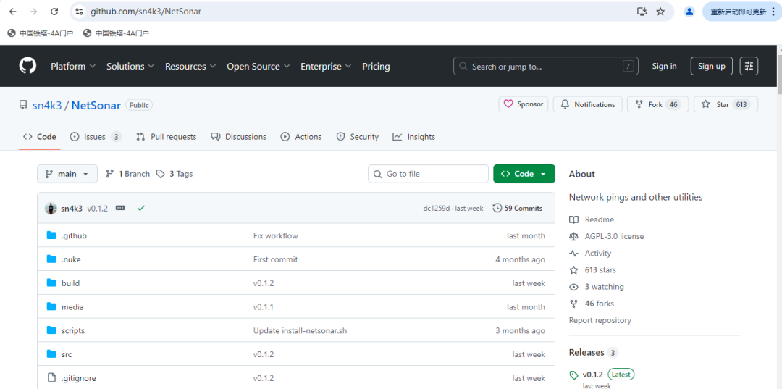Go back with browser back arrow
The width and height of the screenshot is (782, 389).
point(13,12)
